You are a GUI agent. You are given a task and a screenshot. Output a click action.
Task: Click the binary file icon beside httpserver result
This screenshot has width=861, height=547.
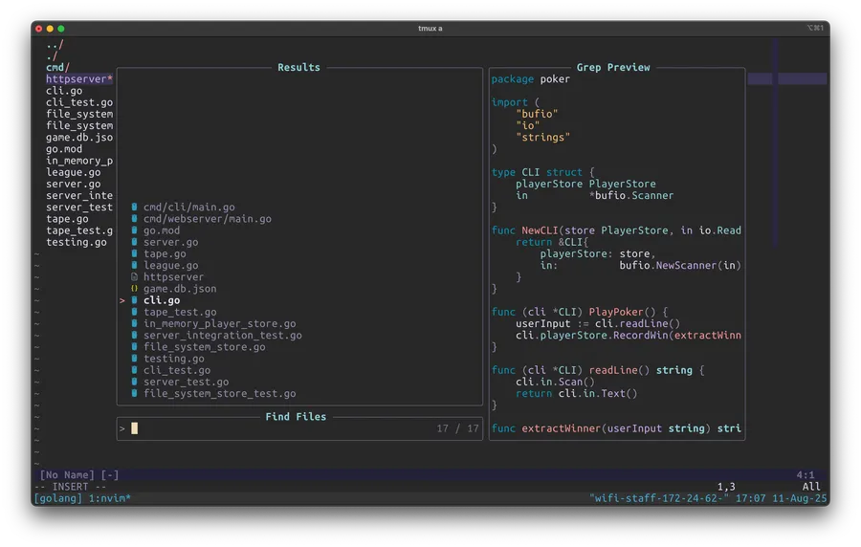click(x=134, y=277)
